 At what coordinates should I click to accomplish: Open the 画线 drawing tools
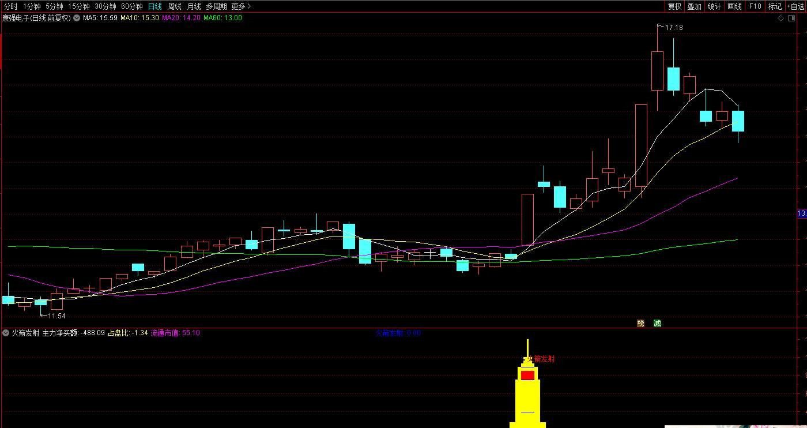point(734,6)
